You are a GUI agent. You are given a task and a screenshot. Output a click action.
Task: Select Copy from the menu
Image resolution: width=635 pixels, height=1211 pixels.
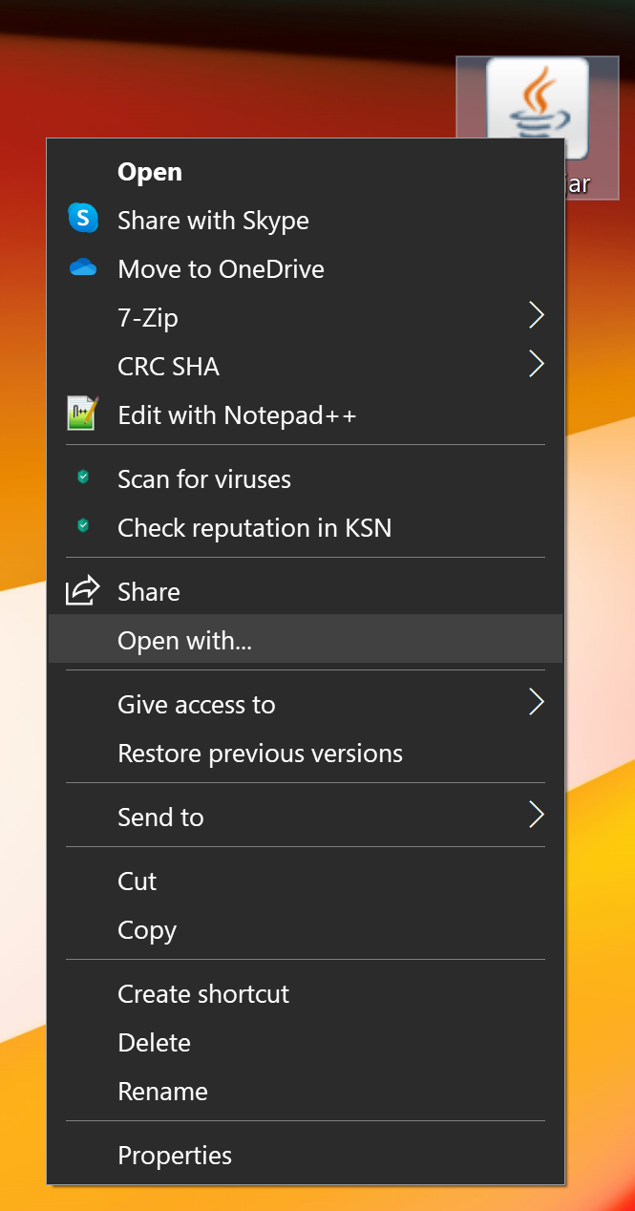click(x=306, y=930)
